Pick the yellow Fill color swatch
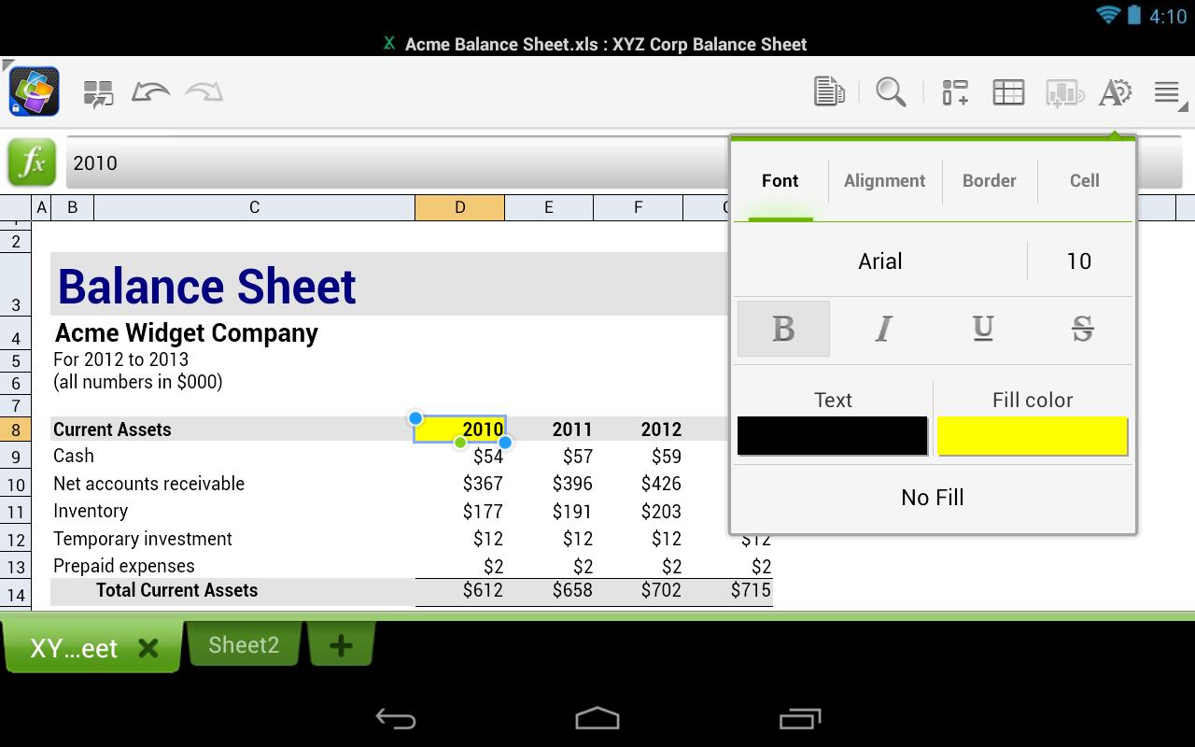Image resolution: width=1195 pixels, height=747 pixels. point(1033,436)
